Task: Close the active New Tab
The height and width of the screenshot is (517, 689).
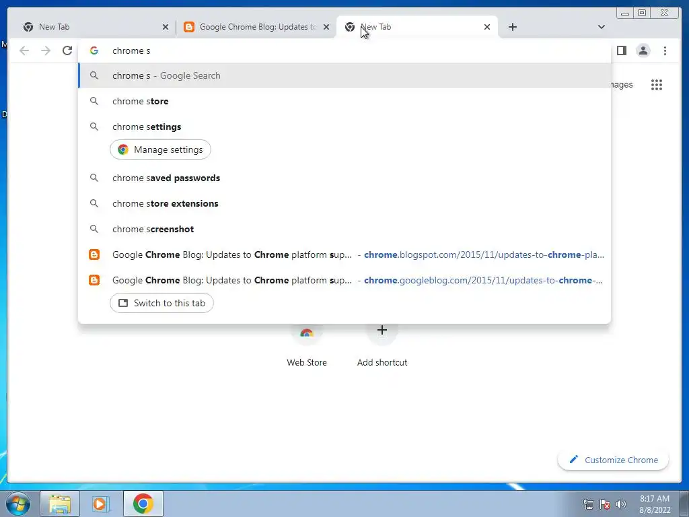Action: point(487,27)
